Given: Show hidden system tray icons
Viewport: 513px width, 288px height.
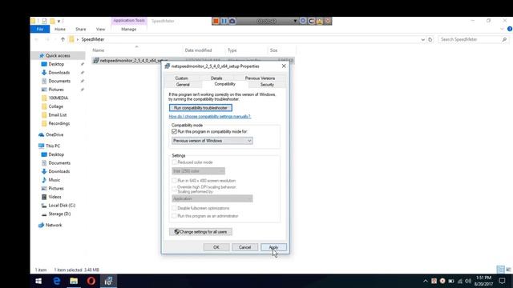Looking at the screenshot, I should (426, 281).
